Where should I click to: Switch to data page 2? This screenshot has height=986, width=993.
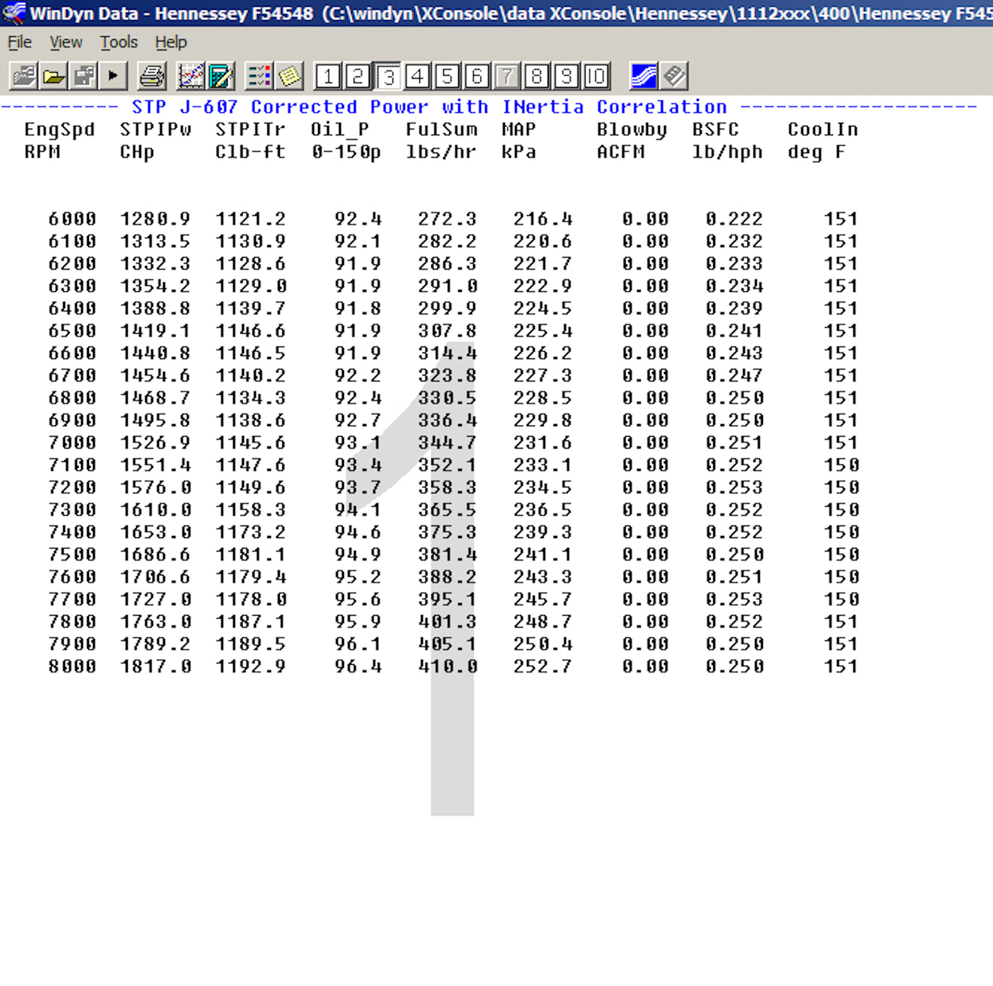point(358,77)
